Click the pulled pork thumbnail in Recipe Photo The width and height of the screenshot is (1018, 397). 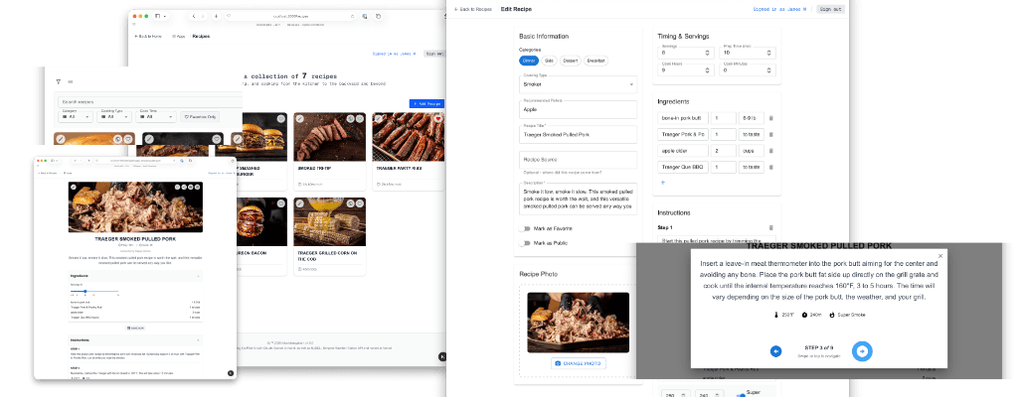[x=578, y=323]
